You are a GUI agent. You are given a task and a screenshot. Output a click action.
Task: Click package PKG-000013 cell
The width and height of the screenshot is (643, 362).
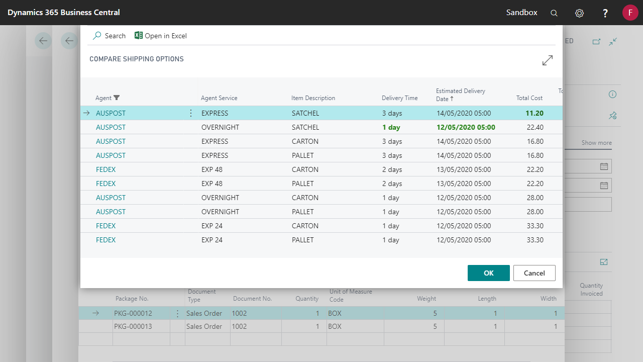[133, 326]
